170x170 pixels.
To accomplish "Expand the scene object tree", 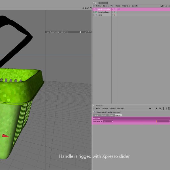I will (x=94, y=15).
